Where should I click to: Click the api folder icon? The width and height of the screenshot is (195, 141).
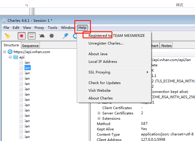coord(16,57)
